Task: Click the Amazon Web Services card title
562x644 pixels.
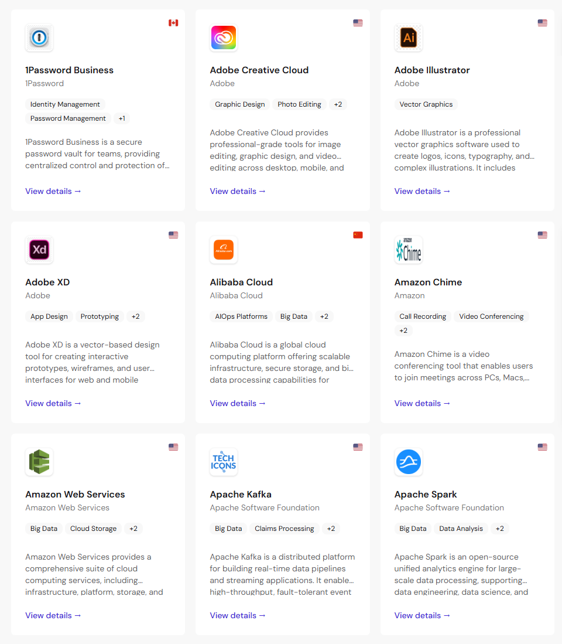Action: pyautogui.click(x=75, y=494)
